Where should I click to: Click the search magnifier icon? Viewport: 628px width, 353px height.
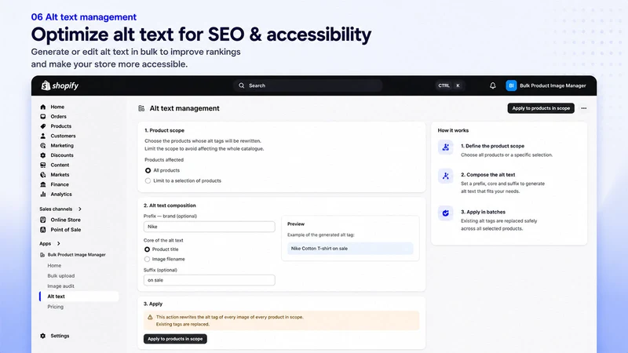coord(242,86)
